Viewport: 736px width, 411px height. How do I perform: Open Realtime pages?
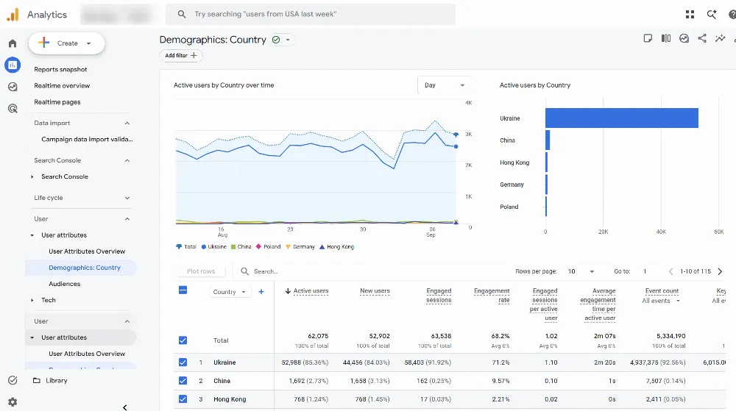[57, 102]
